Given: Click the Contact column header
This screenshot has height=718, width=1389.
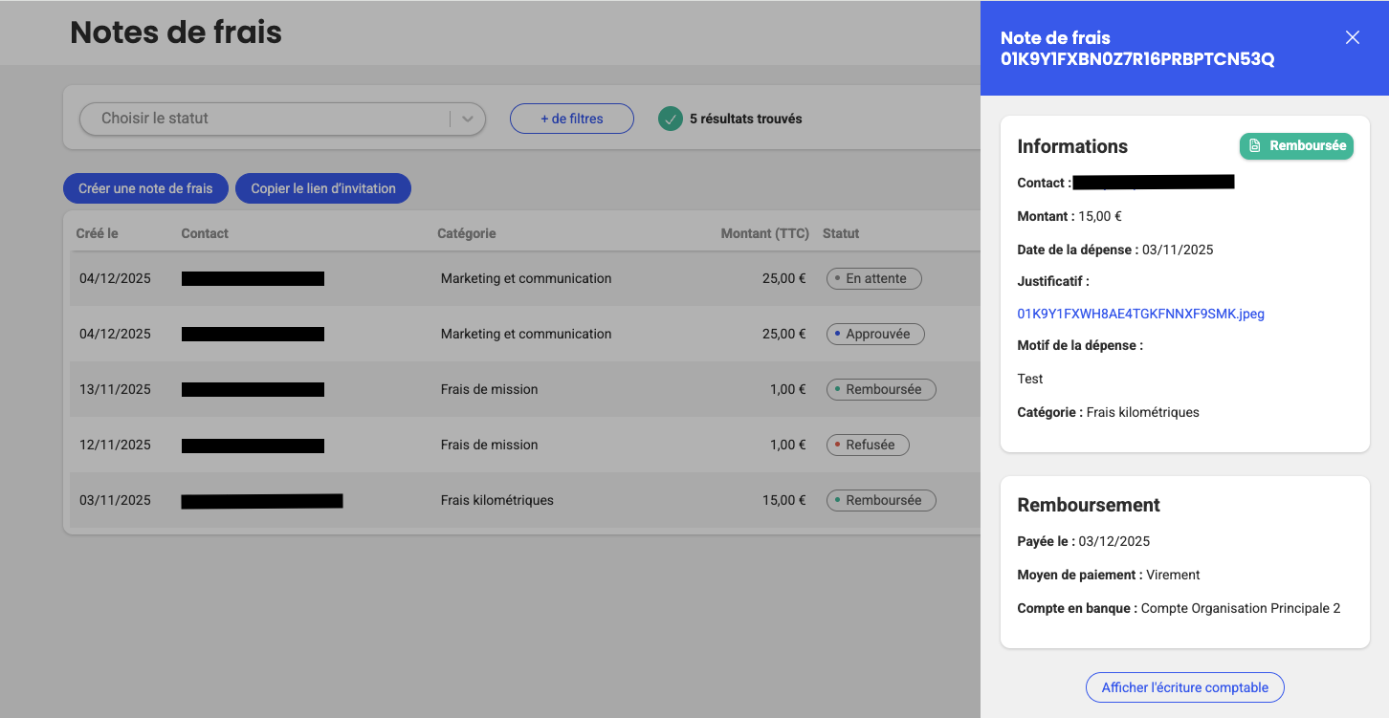Looking at the screenshot, I should [x=205, y=233].
